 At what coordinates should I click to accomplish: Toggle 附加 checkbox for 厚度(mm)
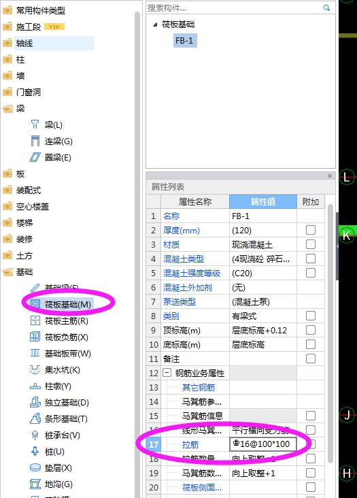(x=311, y=230)
